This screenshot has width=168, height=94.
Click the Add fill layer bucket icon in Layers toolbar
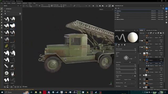(x=156, y=33)
